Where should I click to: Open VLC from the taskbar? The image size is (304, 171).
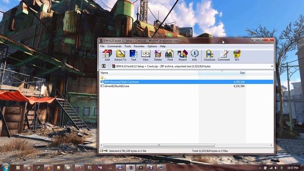click(48, 168)
